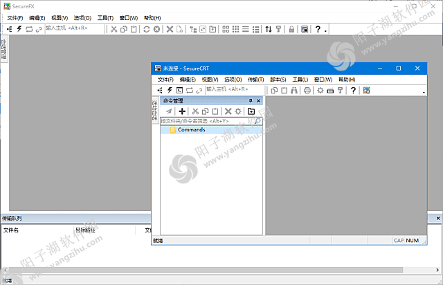Switch SecureFX to details list view
443x285 pixels.
[x=255, y=29]
